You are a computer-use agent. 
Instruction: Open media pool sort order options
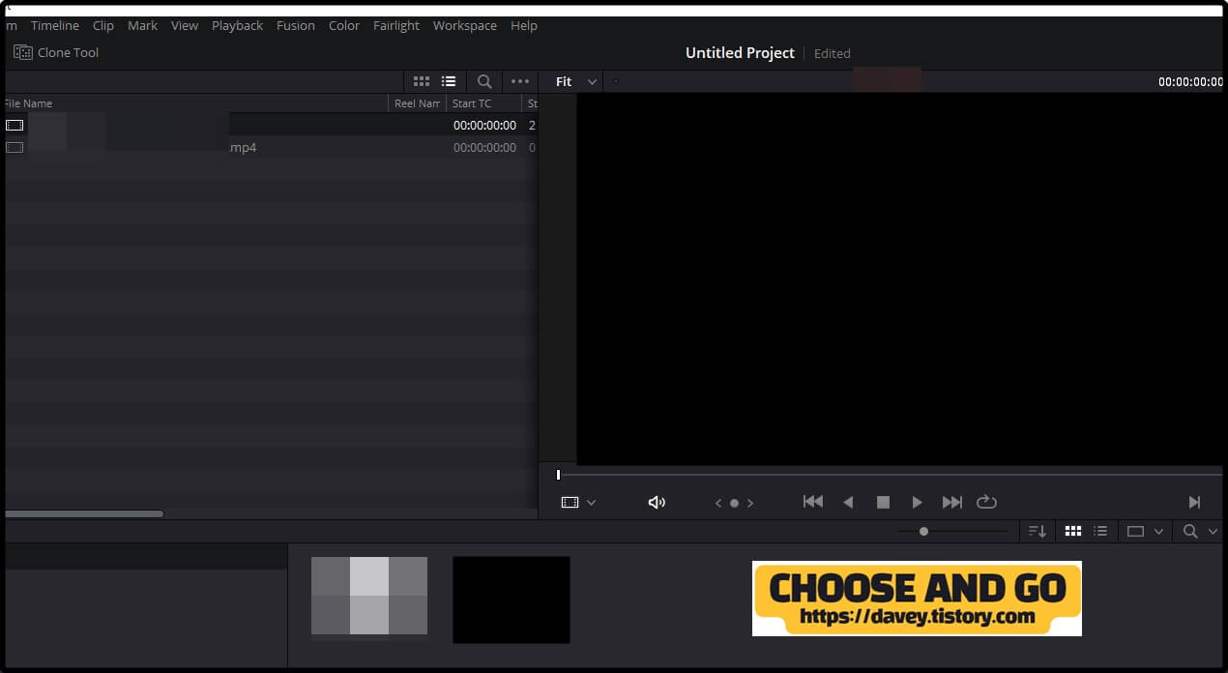point(1038,531)
